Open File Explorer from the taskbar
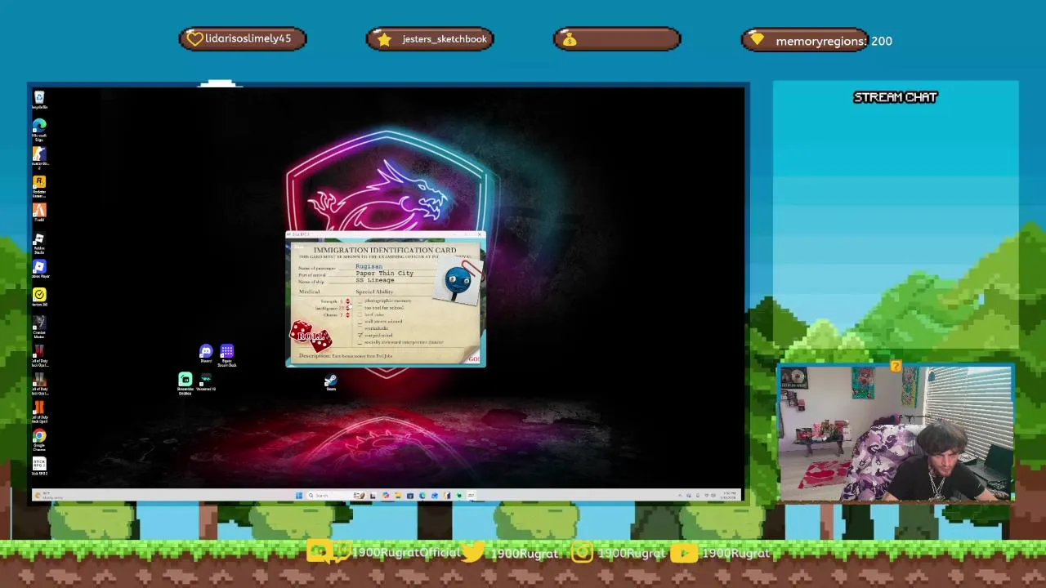1046x588 pixels. pyautogui.click(x=398, y=496)
